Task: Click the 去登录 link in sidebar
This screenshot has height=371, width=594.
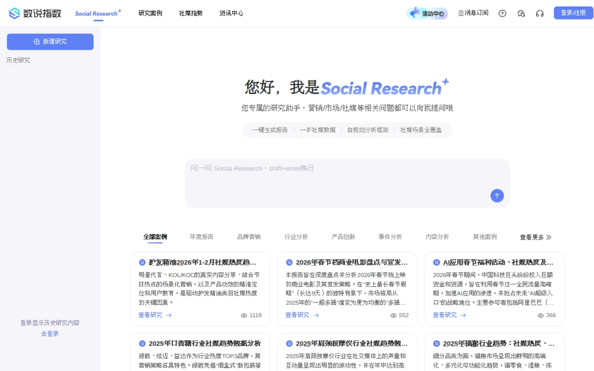Action: tap(50, 333)
